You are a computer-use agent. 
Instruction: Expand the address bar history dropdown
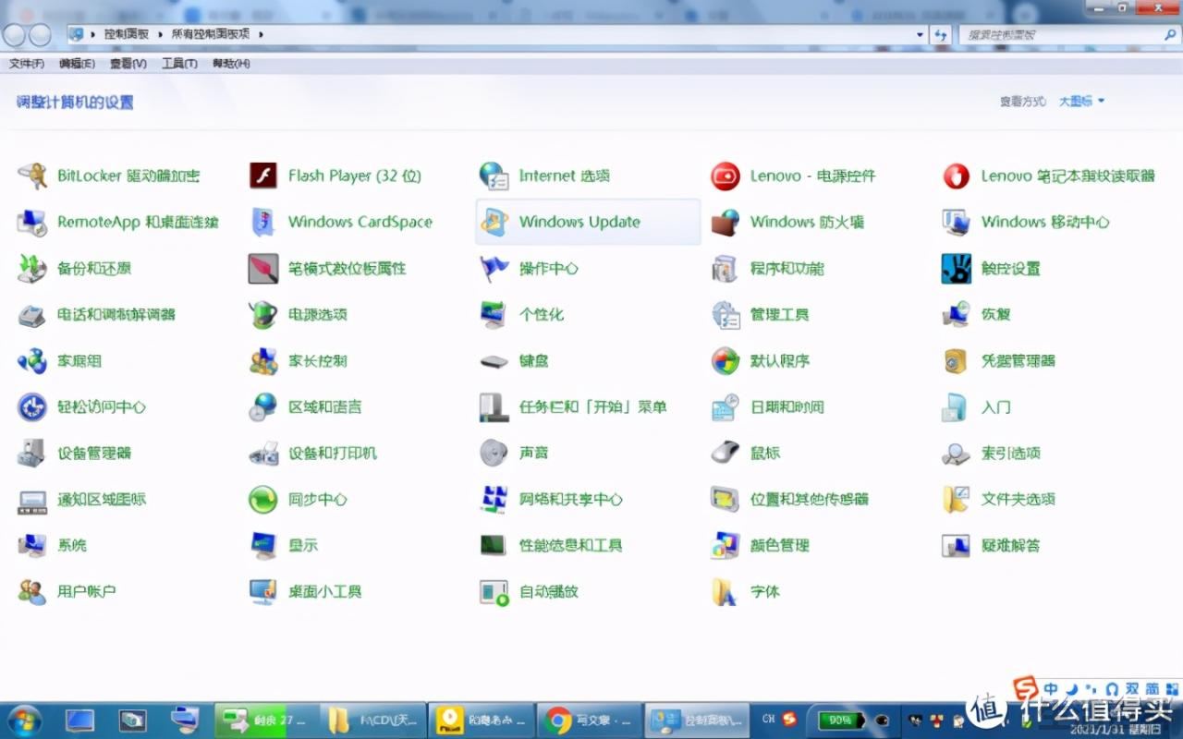920,34
